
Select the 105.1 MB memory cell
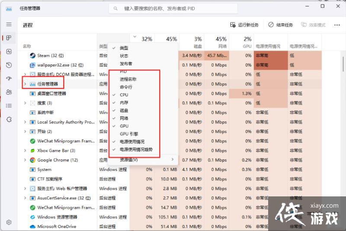point(167,217)
